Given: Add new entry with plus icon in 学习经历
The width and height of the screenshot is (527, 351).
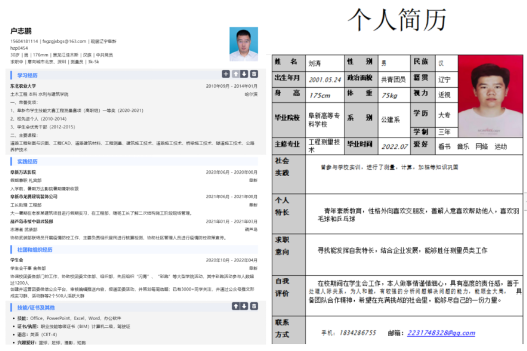Looking at the screenshot, I should pyautogui.click(x=225, y=73).
